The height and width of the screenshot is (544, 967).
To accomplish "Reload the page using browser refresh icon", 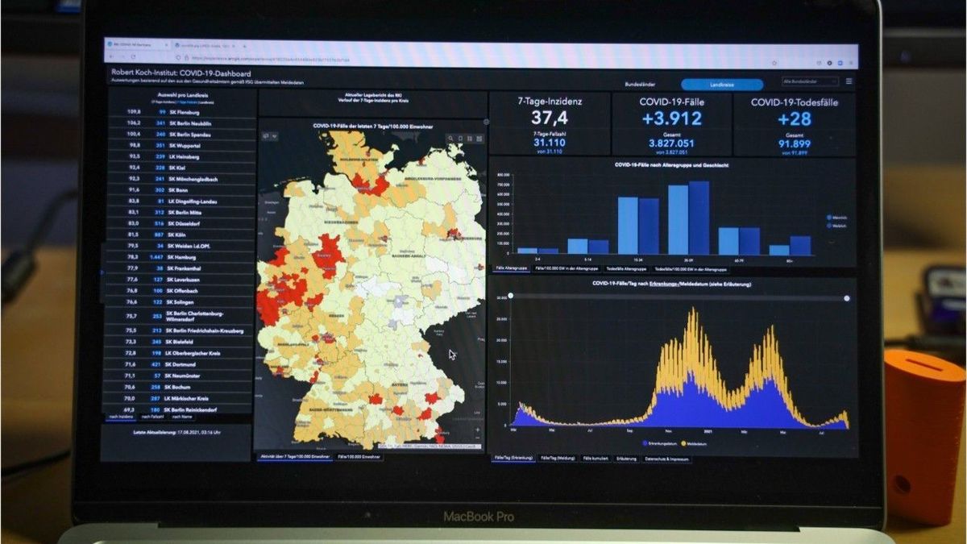I will 133,56.
